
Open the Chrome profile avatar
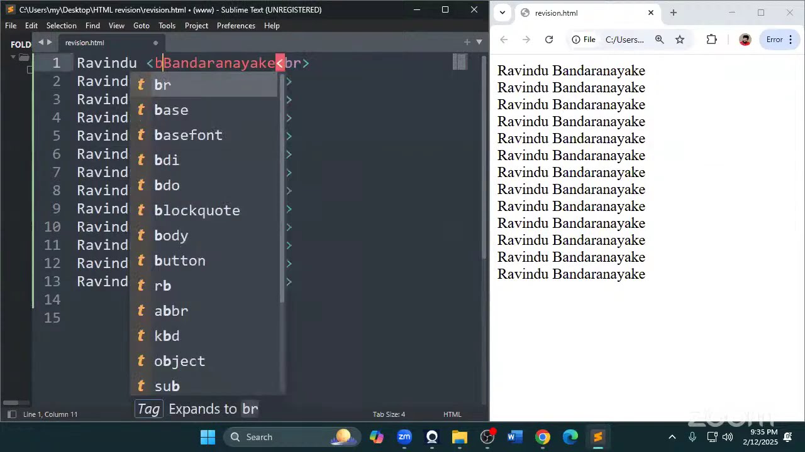pos(745,40)
